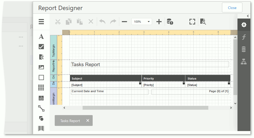The height and width of the screenshot is (138, 254).
Task: Open the Properties gear panel
Action: pyautogui.click(x=244, y=25)
